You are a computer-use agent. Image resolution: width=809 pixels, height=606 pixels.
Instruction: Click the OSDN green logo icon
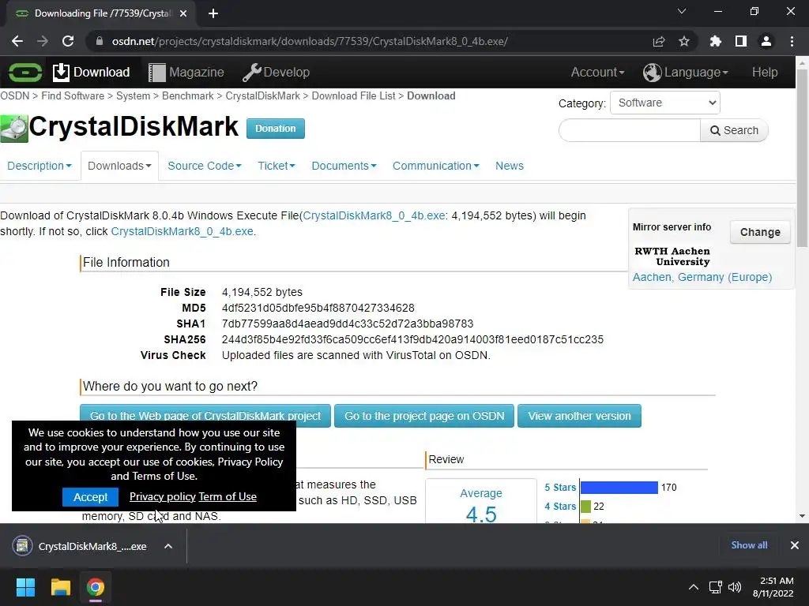click(x=24, y=72)
